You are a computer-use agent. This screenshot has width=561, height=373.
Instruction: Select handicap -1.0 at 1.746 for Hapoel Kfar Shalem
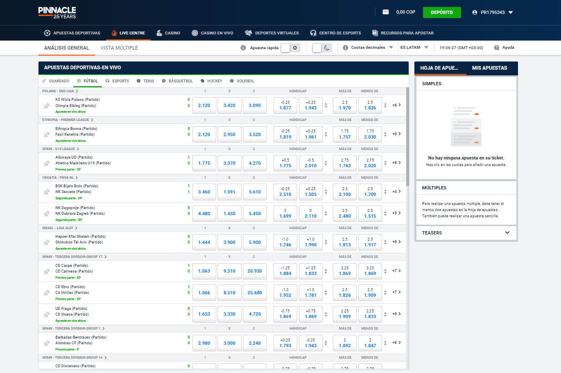285,242
